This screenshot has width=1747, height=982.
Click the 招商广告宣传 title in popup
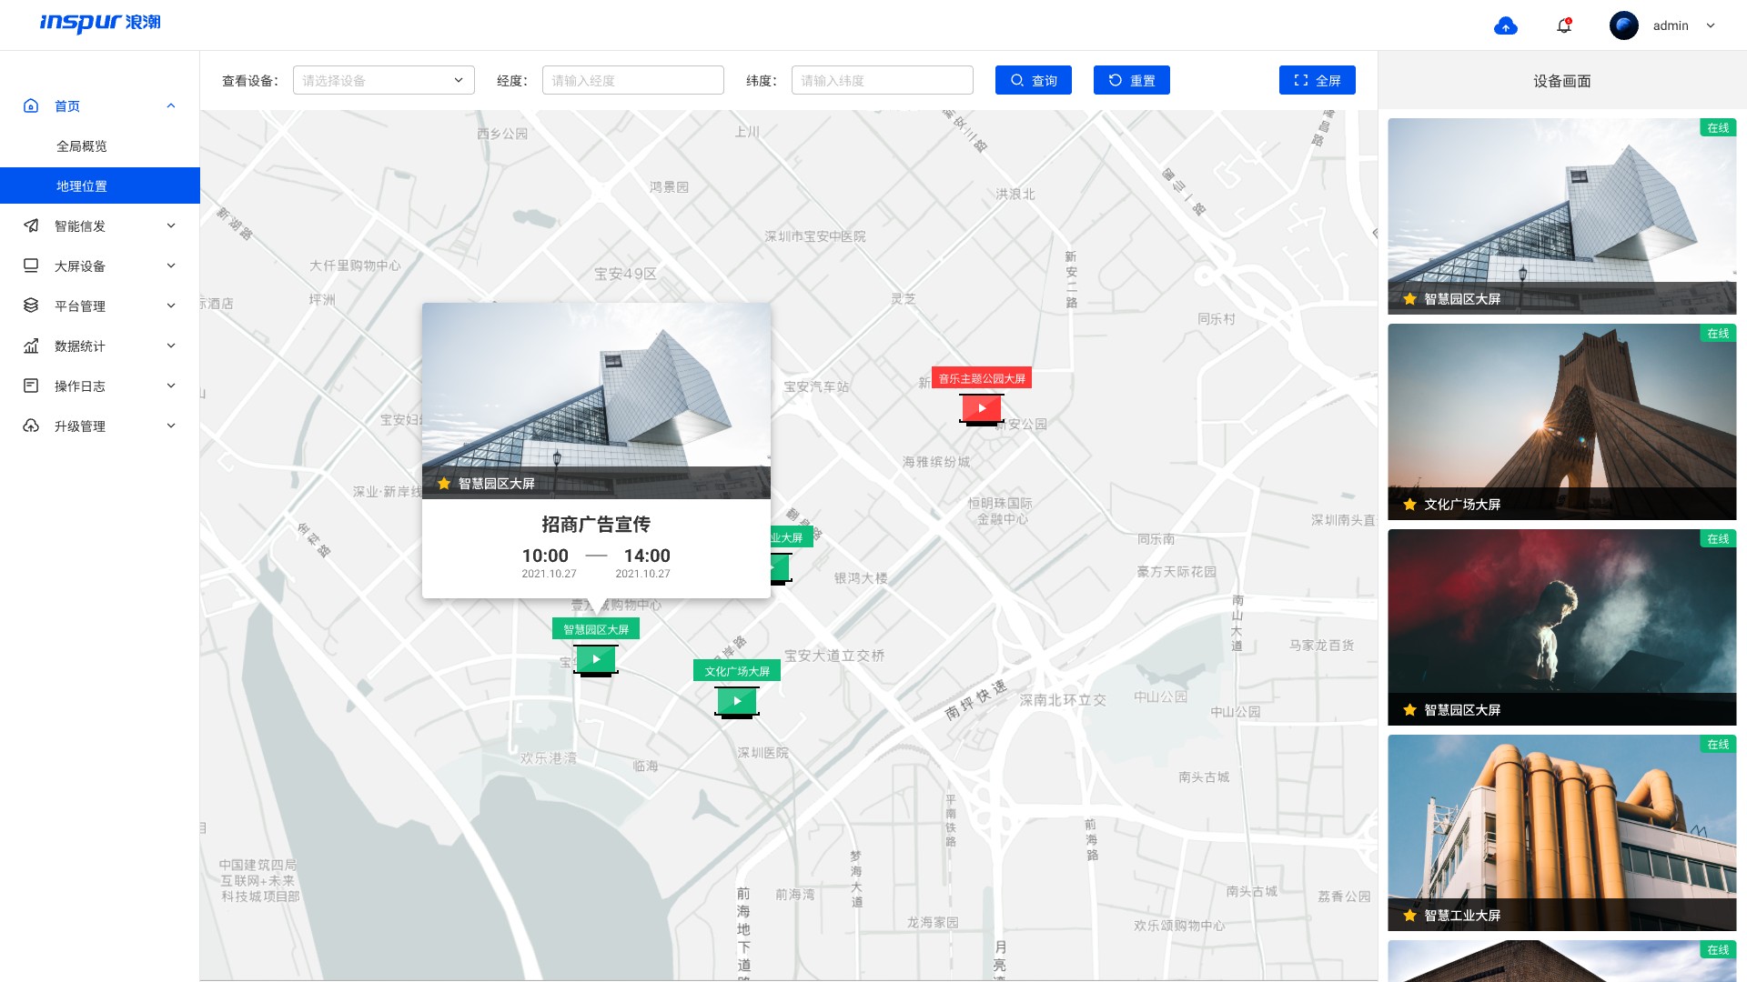(596, 525)
